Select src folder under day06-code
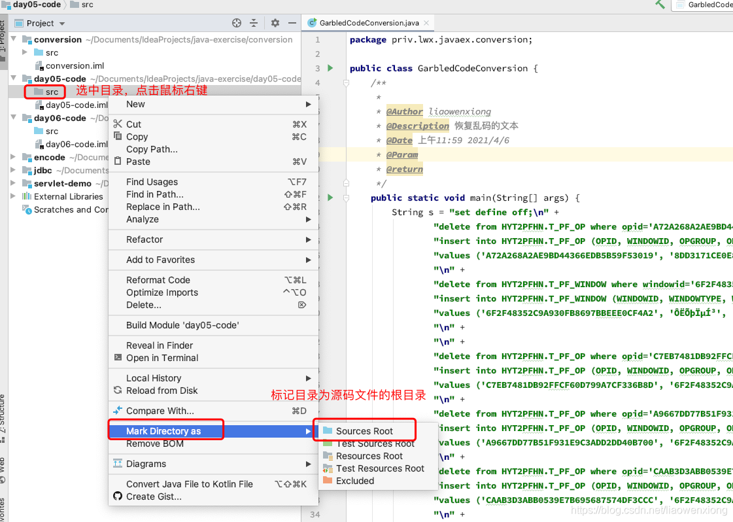This screenshot has height=522, width=733. click(x=46, y=131)
